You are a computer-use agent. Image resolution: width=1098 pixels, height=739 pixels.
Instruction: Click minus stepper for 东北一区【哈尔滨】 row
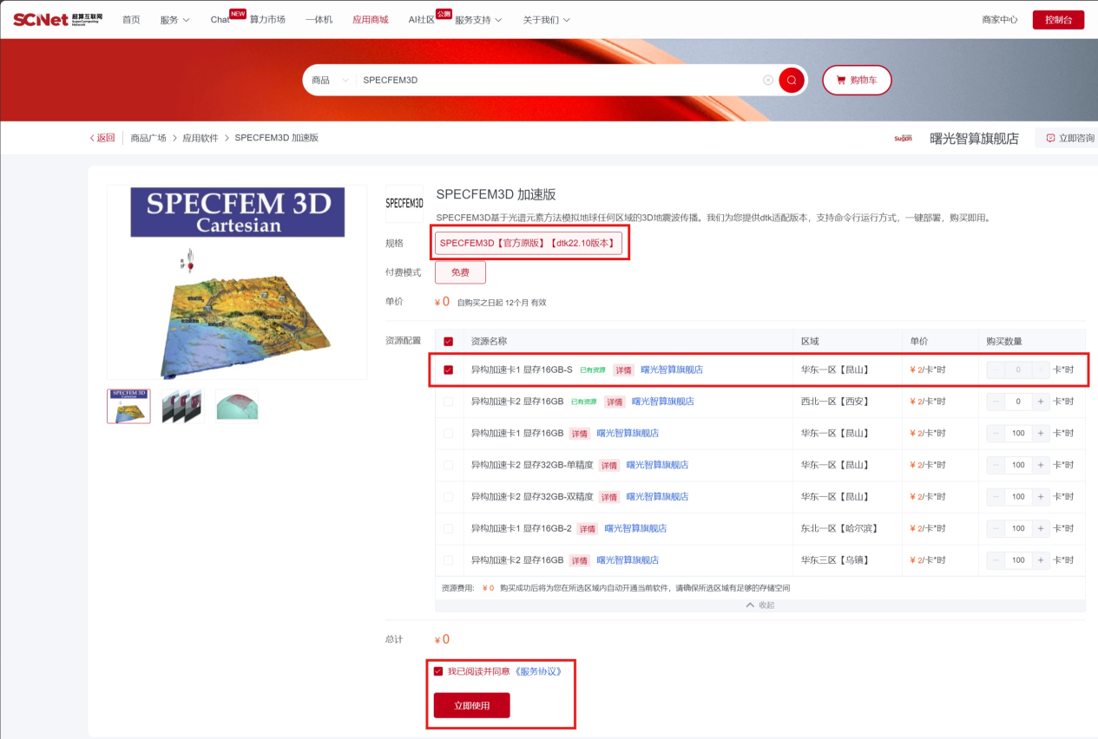996,528
